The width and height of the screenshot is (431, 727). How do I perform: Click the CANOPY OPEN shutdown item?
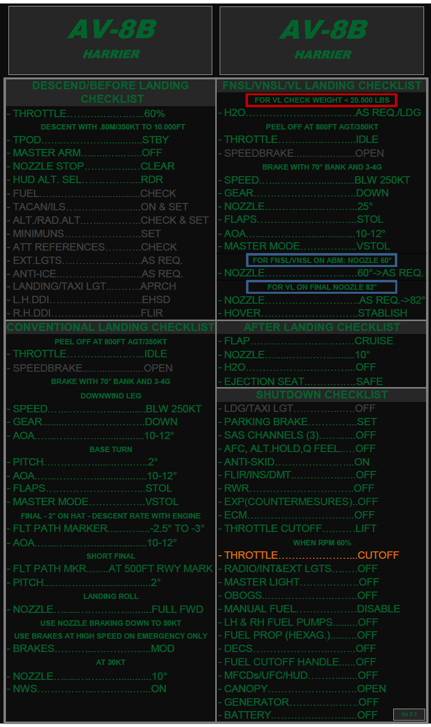305,689
